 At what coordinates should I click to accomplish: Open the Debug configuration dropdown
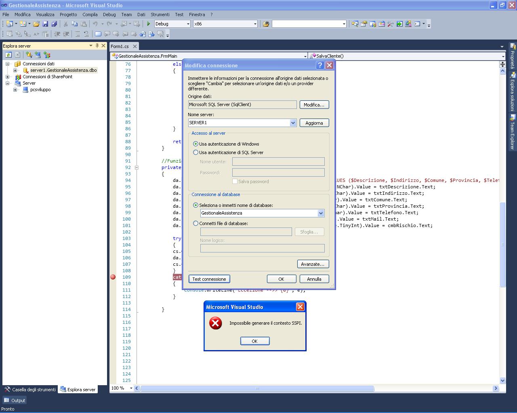pos(188,24)
